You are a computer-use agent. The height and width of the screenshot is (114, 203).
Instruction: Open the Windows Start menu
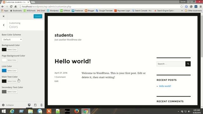pyautogui.click(x=3, y=111)
